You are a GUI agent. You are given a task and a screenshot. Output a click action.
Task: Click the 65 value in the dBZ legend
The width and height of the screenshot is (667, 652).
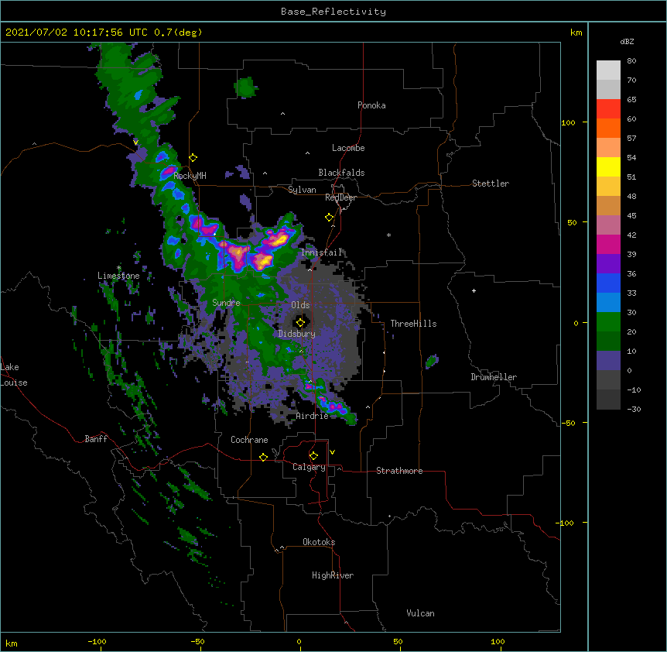631,99
